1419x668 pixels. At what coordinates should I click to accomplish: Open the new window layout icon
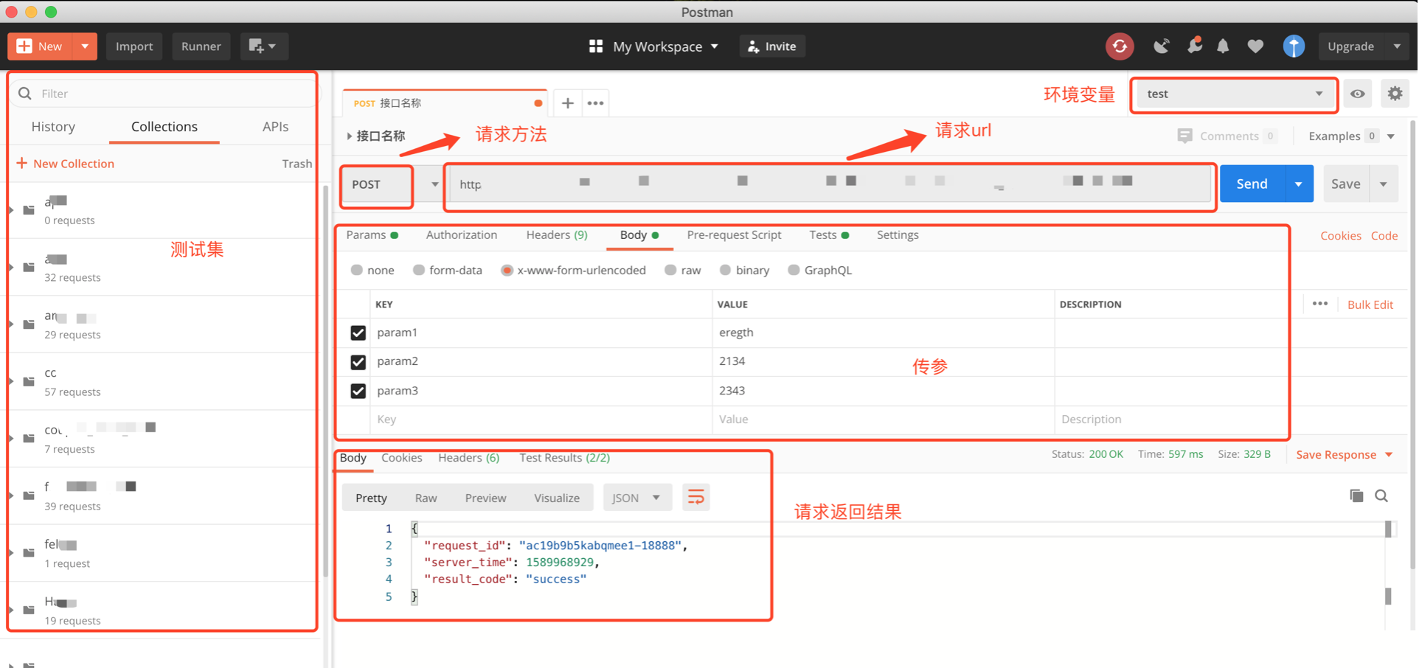point(263,46)
